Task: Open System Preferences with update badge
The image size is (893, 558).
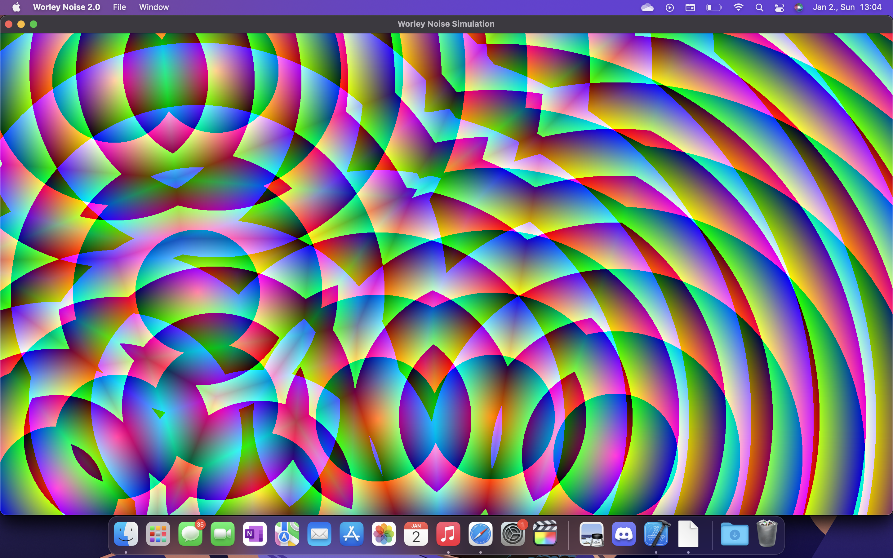Action: coord(513,534)
